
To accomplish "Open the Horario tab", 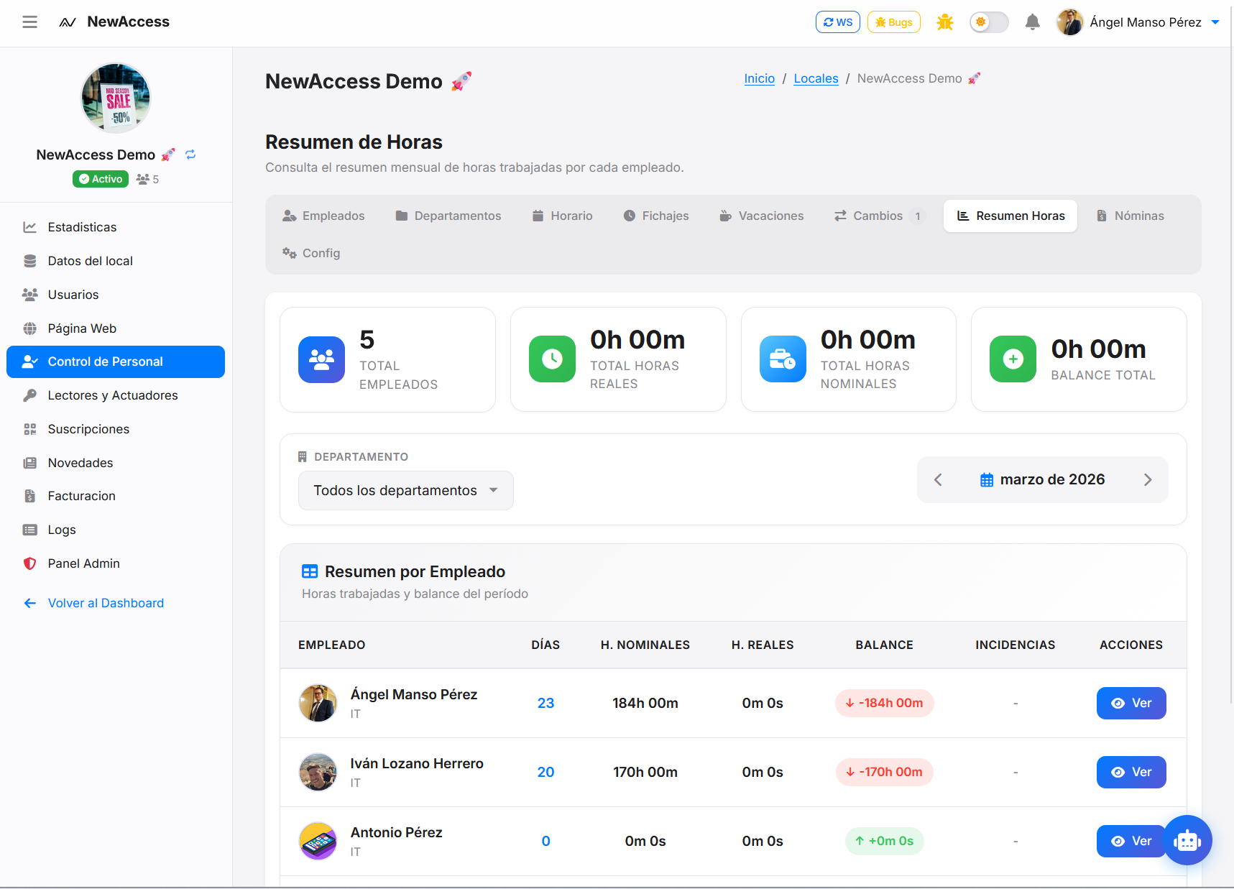I will (562, 216).
